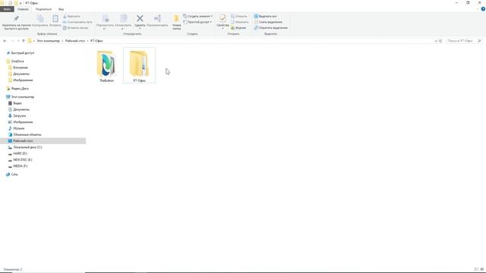Click Изменить (Edit) in the ribbon

pyautogui.click(x=239, y=22)
